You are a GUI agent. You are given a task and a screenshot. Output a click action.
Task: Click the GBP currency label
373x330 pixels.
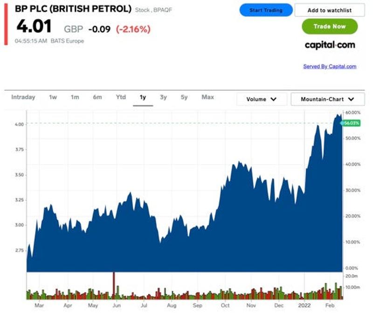point(73,29)
